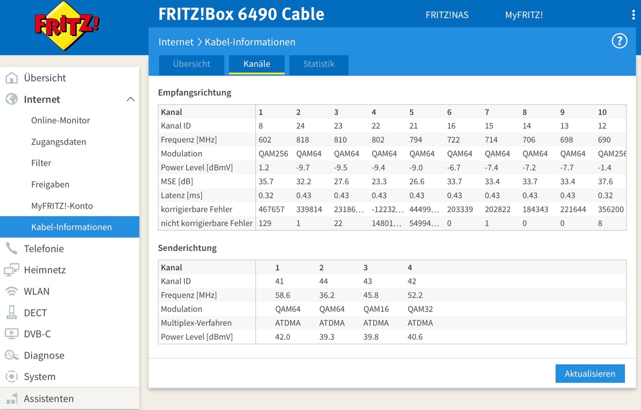The width and height of the screenshot is (641, 410).
Task: Collapse the Internet menu chevron
Action: tap(131, 99)
